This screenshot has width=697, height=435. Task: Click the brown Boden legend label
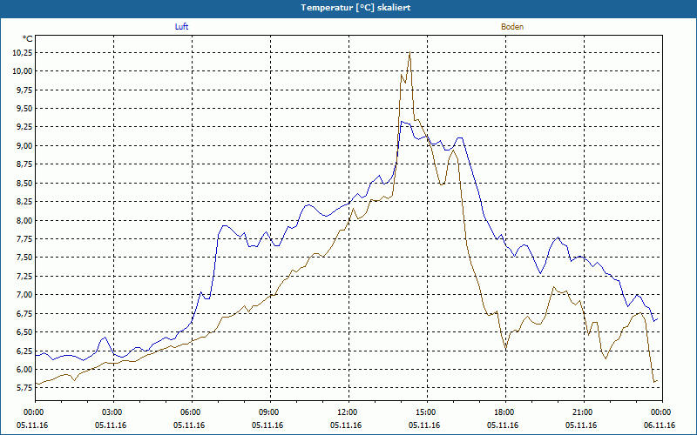click(512, 27)
